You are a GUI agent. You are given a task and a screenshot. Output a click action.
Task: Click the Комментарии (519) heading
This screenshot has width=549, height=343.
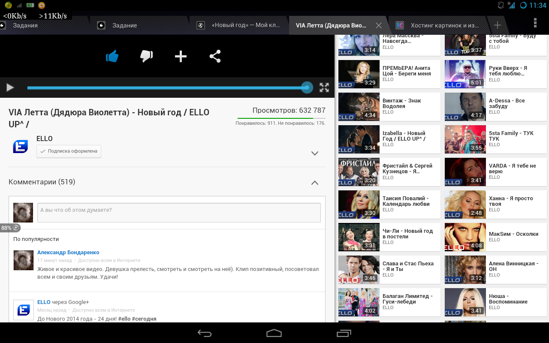tap(42, 182)
